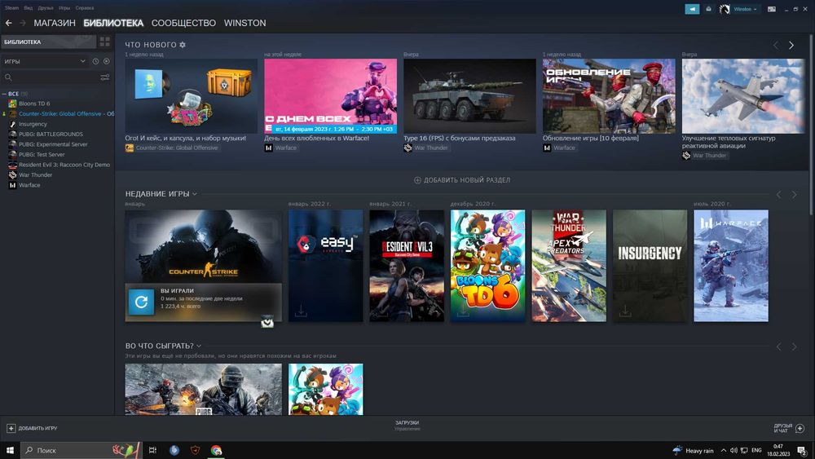
Task: Go back with the left arrow button
Action: click(8, 23)
